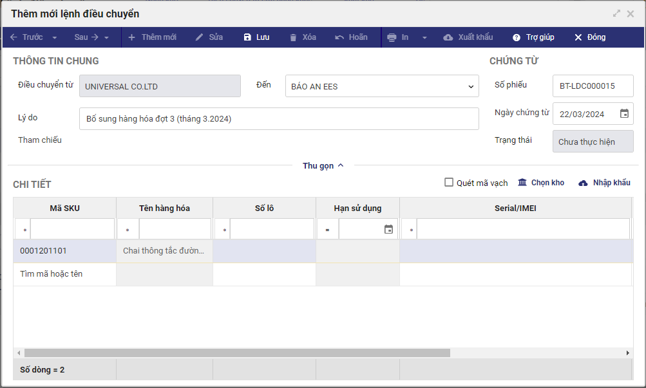The height and width of the screenshot is (388, 646).
Task: Expand the In print options arrow
Action: [x=424, y=37]
